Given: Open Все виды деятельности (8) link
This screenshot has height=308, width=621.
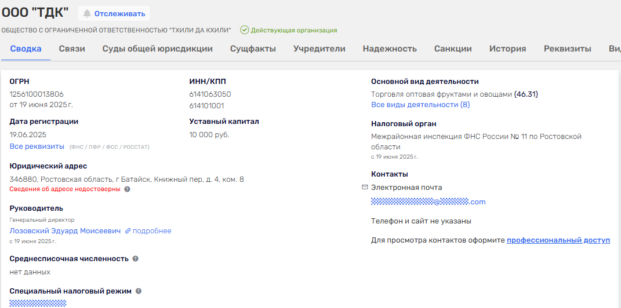Looking at the screenshot, I should (420, 105).
